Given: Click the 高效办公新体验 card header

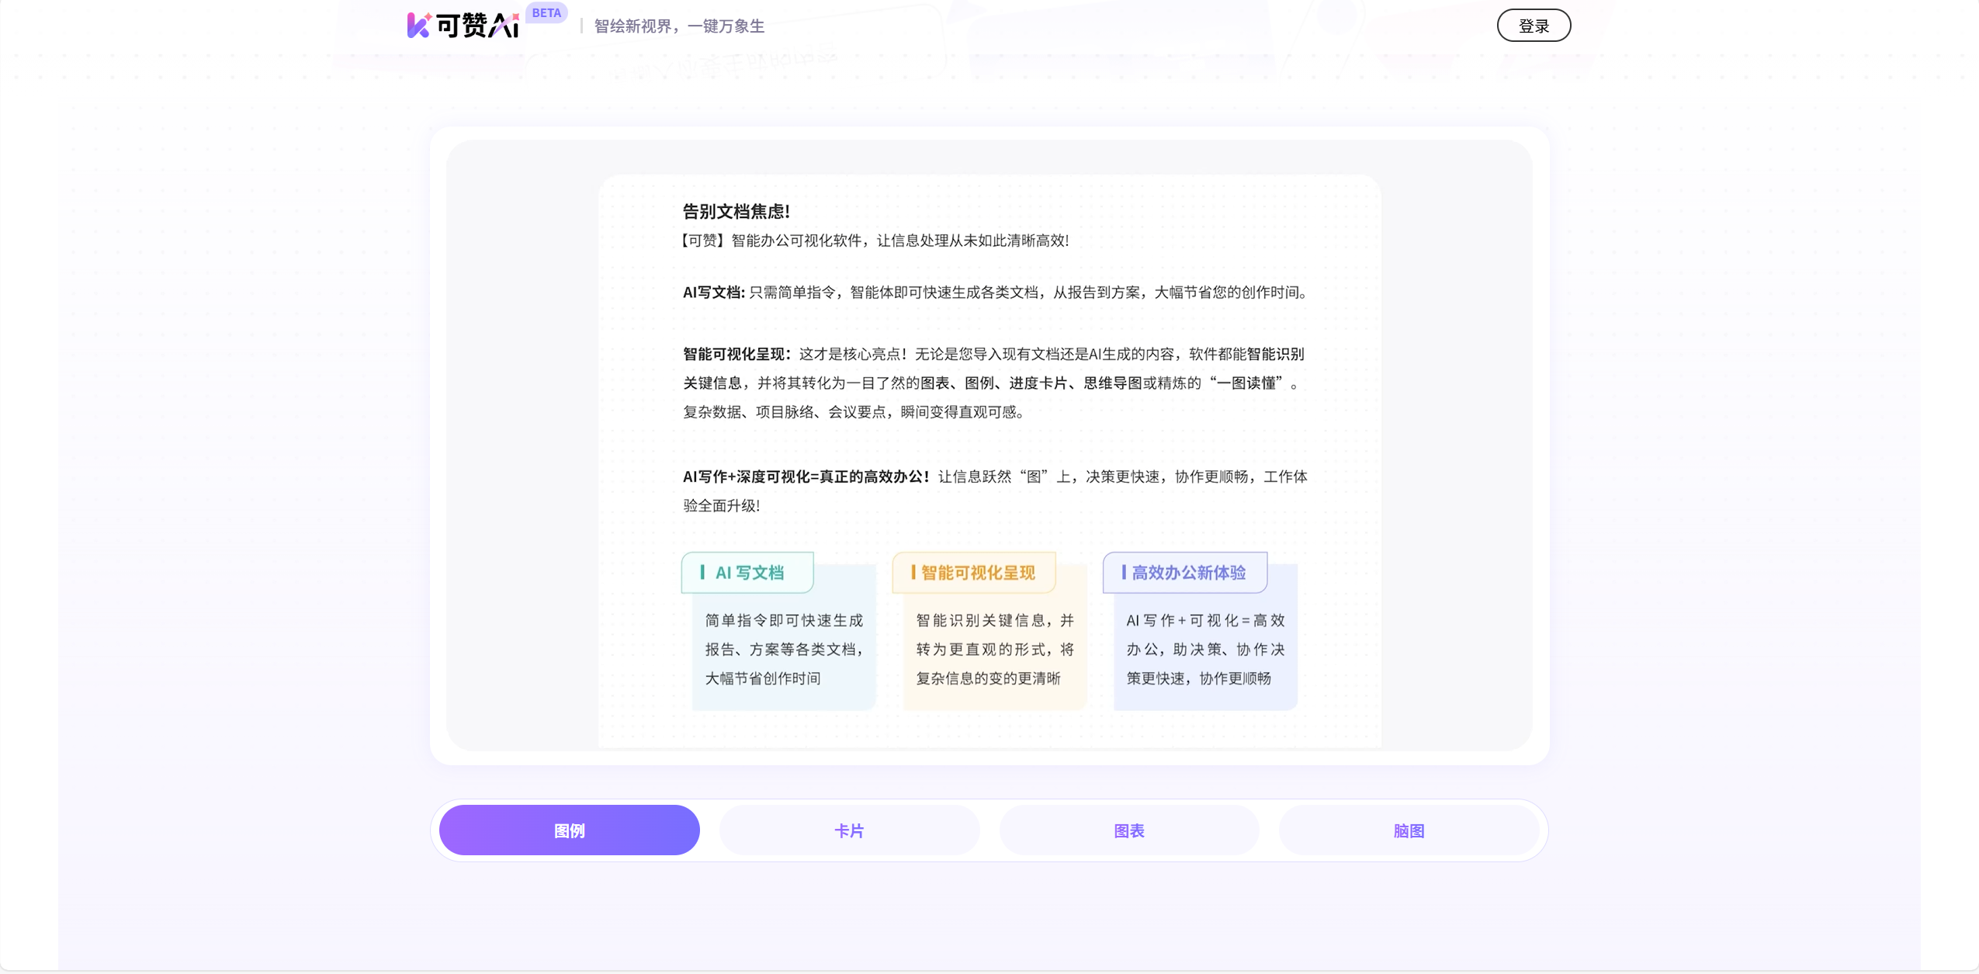Looking at the screenshot, I should click(1185, 573).
